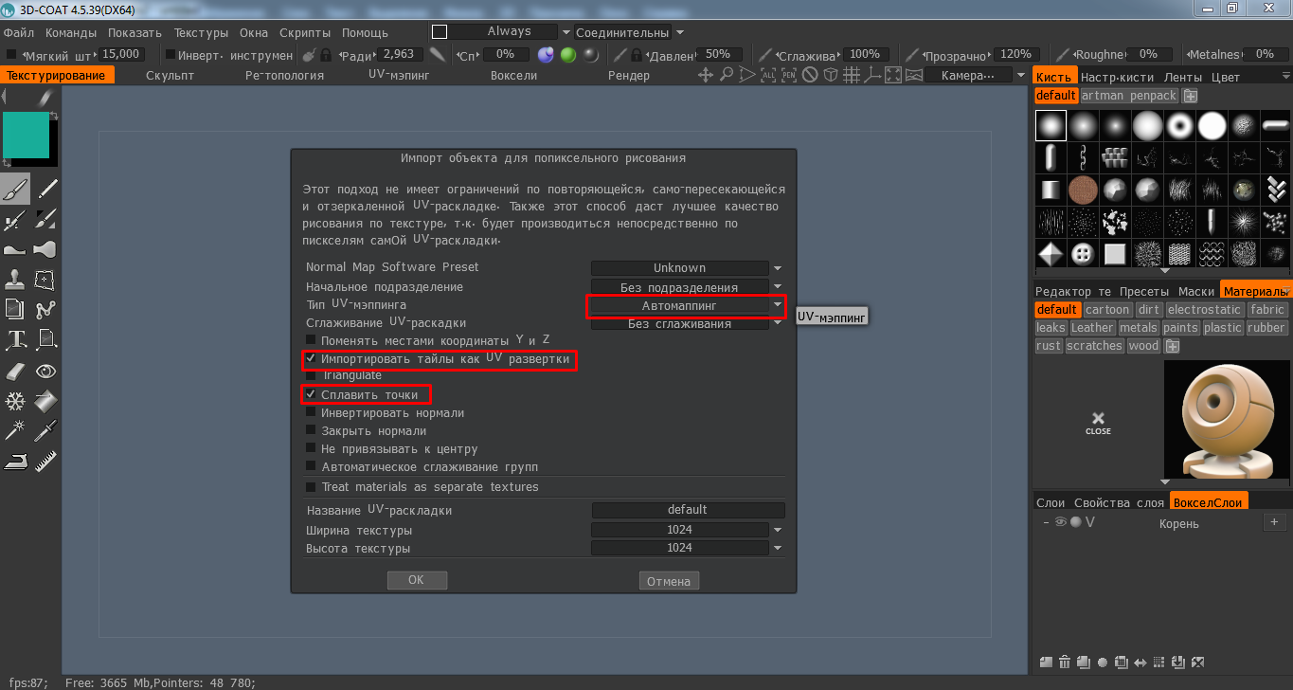The image size is (1293, 690).
Task: Toggle the grid icon in viewport bar
Action: 852,75
